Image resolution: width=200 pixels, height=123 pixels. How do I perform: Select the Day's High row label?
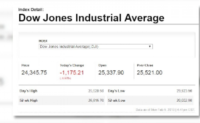tap(29, 91)
